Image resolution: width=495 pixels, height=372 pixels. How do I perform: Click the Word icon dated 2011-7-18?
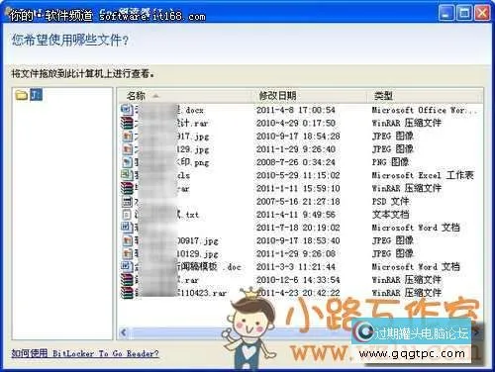127,228
